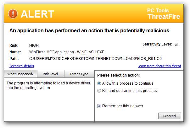Click the orange exclamation alert icon
190x128 pixels.
click(x=13, y=14)
